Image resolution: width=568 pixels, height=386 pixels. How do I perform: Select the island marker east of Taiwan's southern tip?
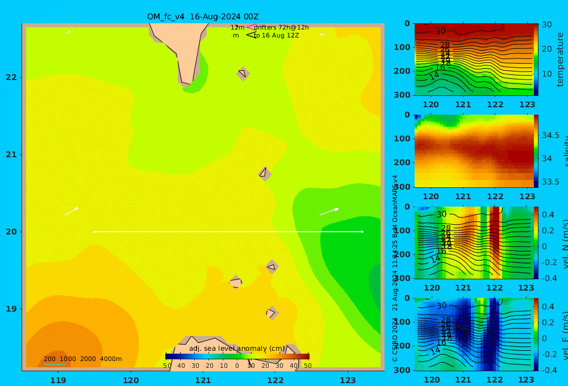tap(243, 73)
